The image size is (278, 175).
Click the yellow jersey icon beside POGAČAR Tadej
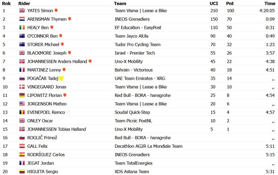(x=61, y=78)
